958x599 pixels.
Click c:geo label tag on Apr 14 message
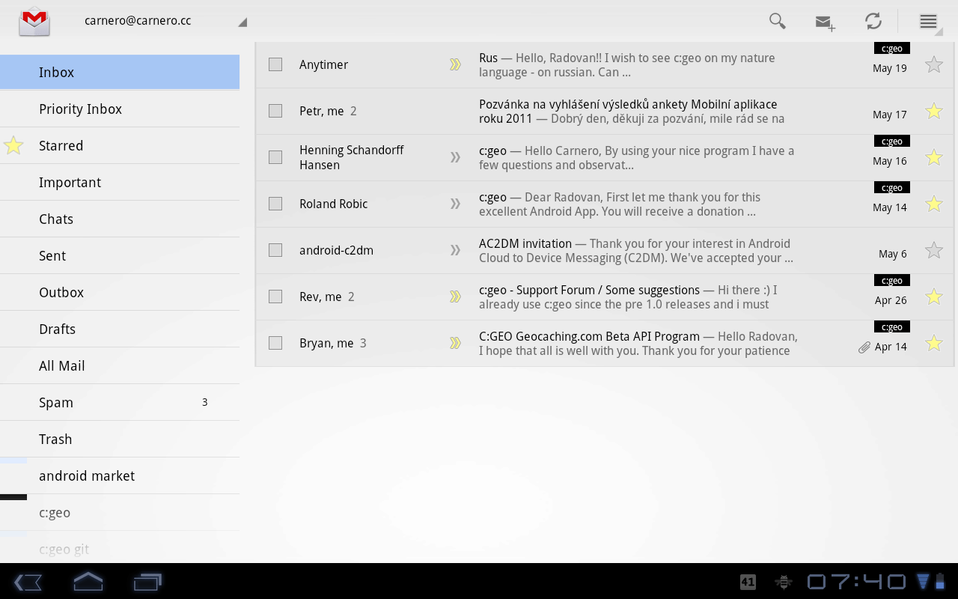(x=892, y=326)
